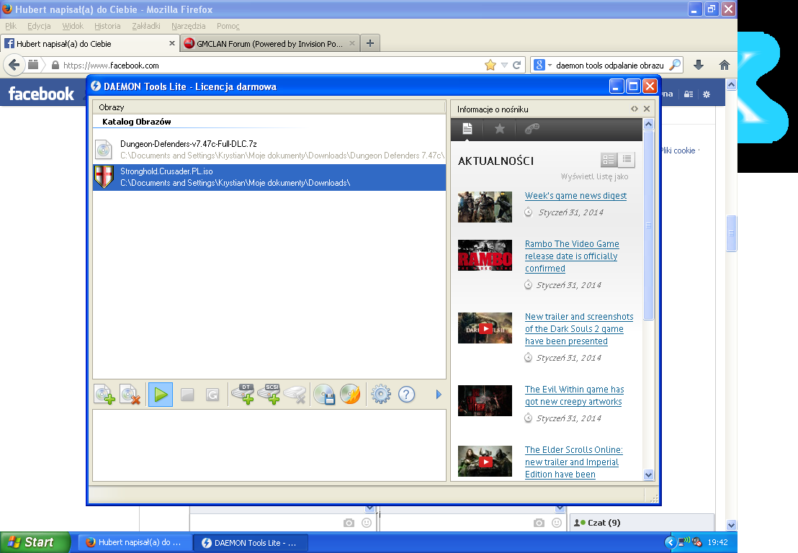Click the Add Image disc icon

pos(104,395)
